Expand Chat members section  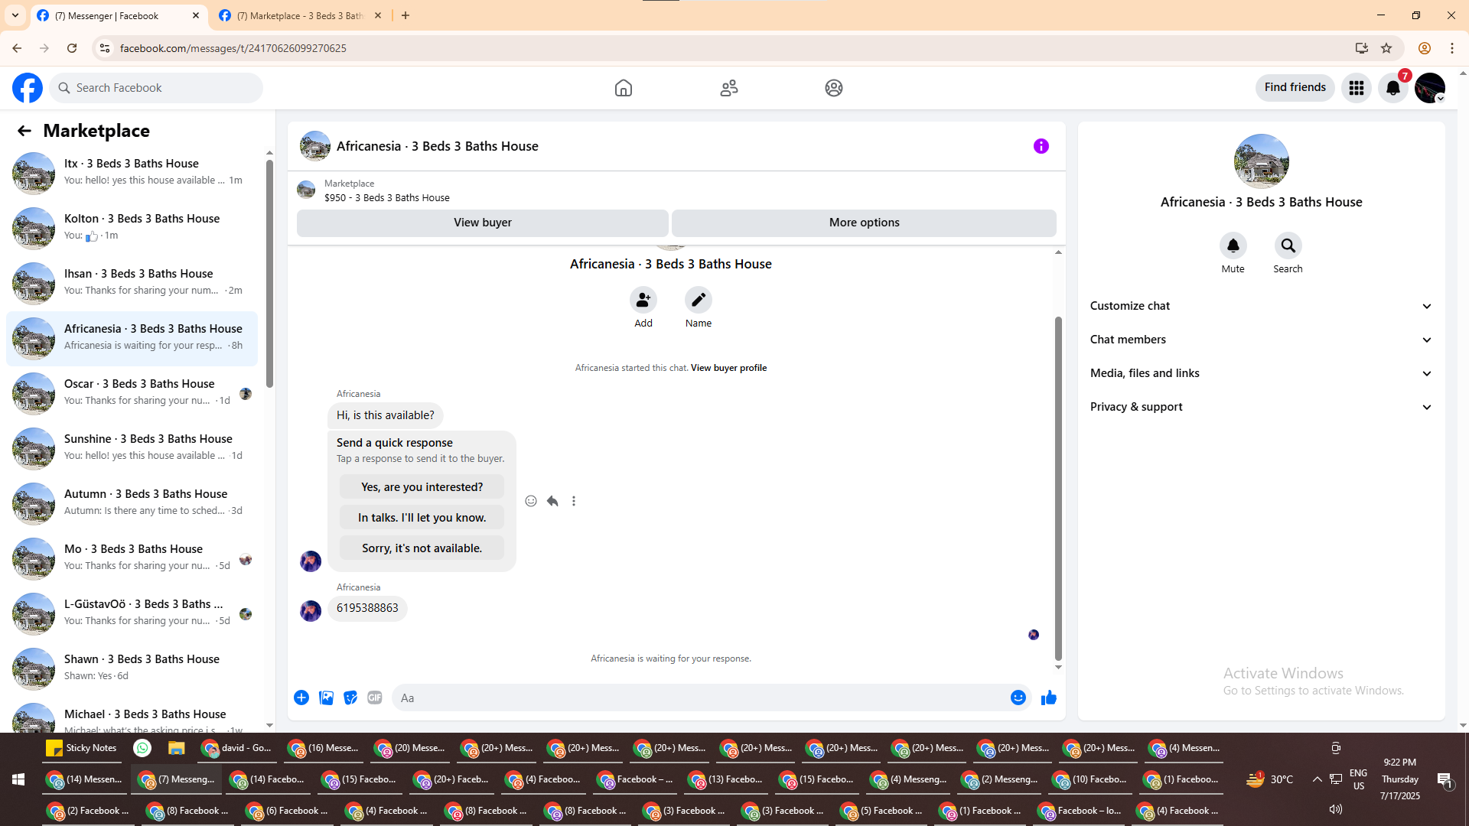pos(1262,340)
